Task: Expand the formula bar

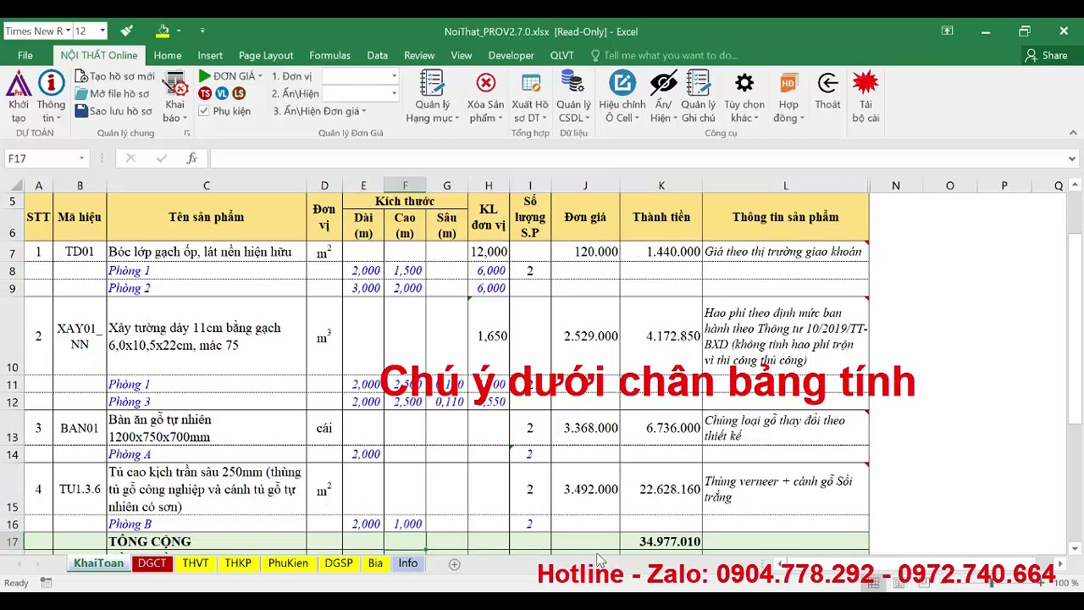Action: click(1072, 158)
